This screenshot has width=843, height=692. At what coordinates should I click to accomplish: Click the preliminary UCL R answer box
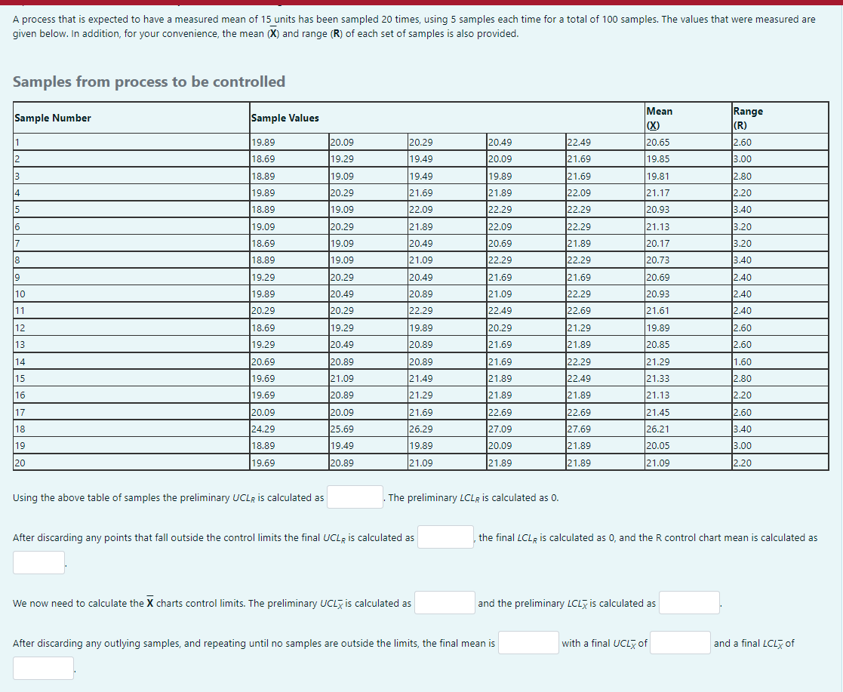tap(355, 497)
